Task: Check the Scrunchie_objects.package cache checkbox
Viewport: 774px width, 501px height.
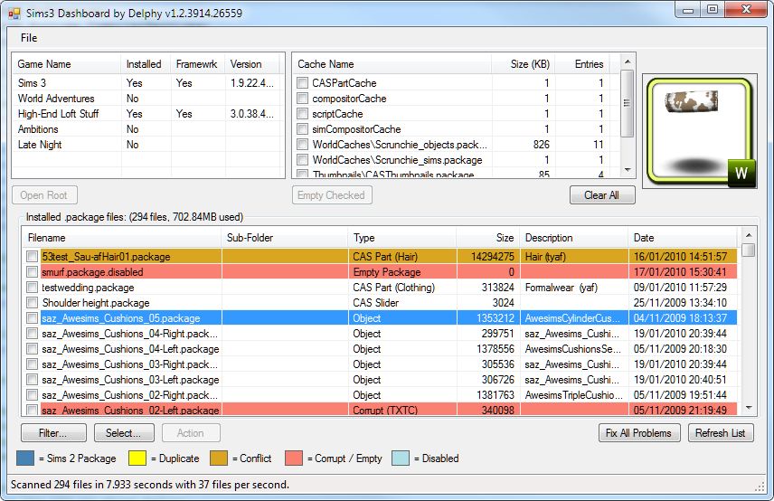Action: click(x=303, y=145)
